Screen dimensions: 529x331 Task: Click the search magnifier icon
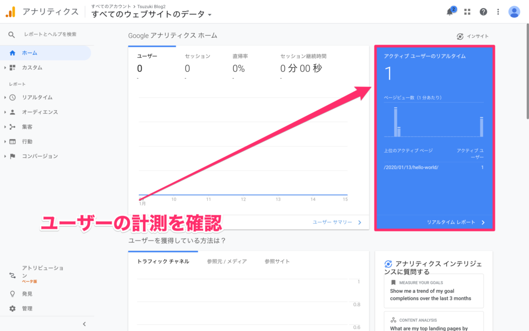click(11, 35)
